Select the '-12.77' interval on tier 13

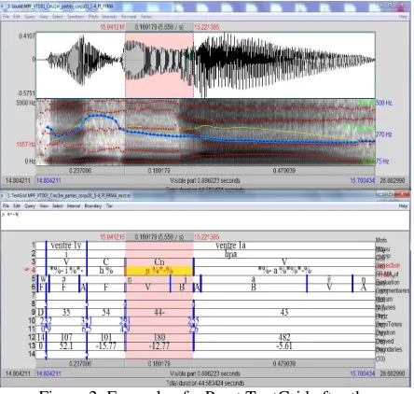(x=159, y=345)
